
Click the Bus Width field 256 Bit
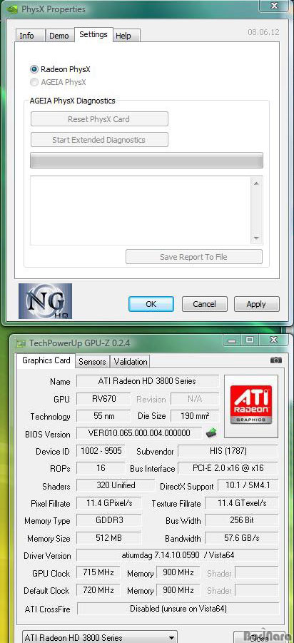(242, 520)
